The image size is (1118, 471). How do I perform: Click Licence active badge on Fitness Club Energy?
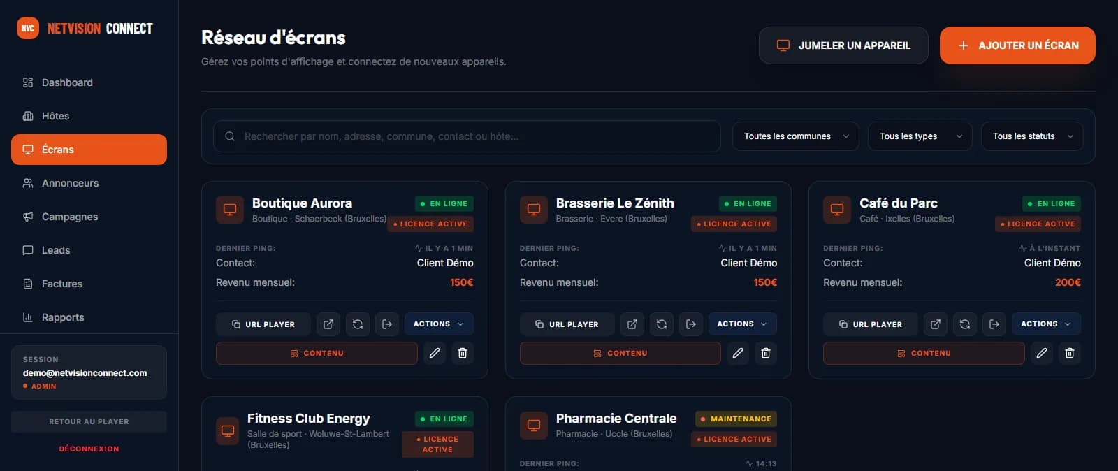click(x=437, y=444)
